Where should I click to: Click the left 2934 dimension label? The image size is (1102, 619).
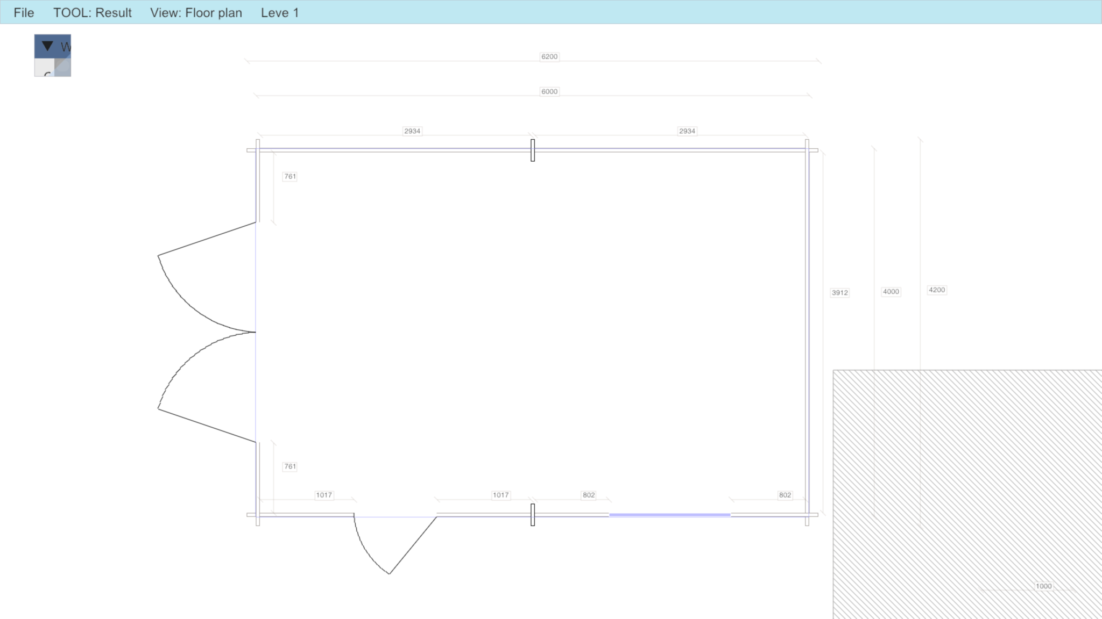tap(412, 131)
